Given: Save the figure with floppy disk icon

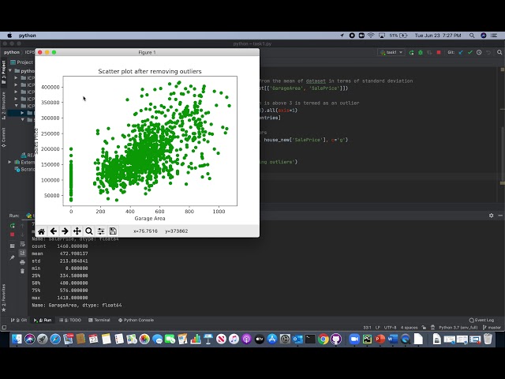Looking at the screenshot, I should (x=113, y=231).
